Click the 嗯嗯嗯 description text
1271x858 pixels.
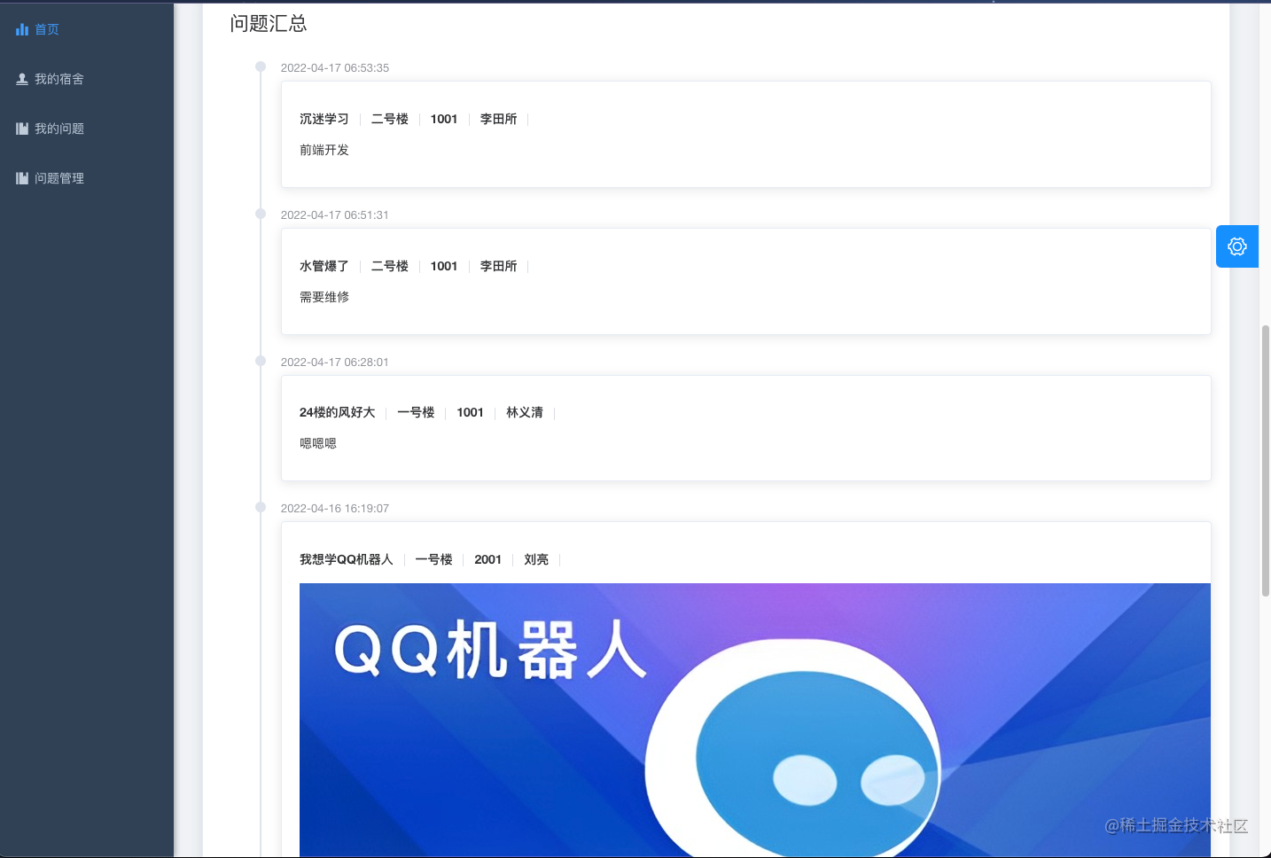(x=318, y=443)
